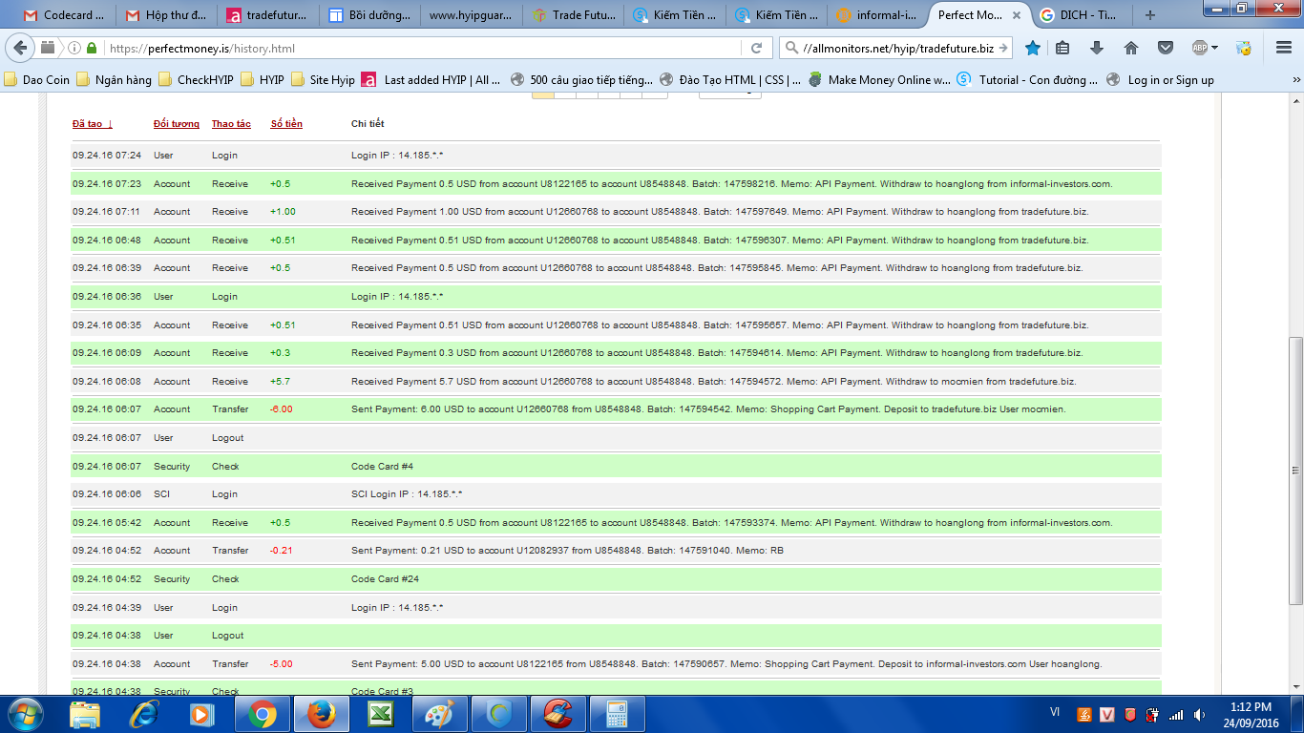Open the bookmarks list icon
Image resolution: width=1304 pixels, height=733 pixels.
pos(1062,48)
